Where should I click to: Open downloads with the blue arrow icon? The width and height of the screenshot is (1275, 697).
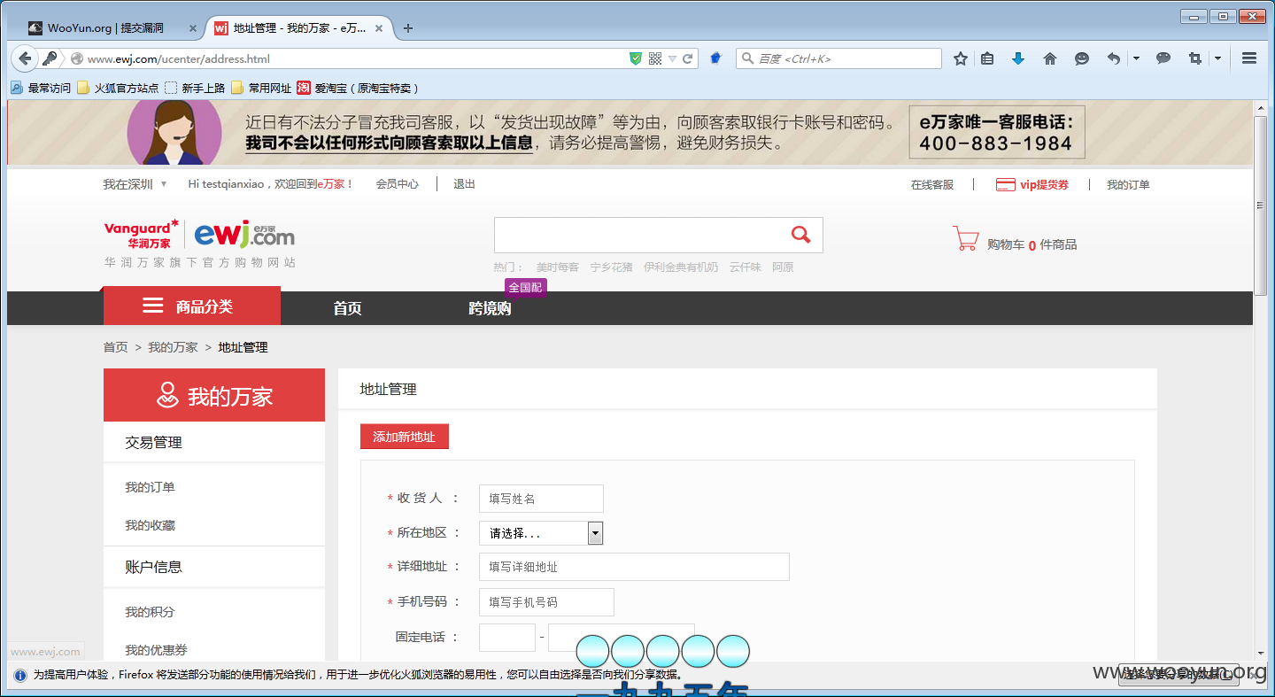click(1018, 58)
